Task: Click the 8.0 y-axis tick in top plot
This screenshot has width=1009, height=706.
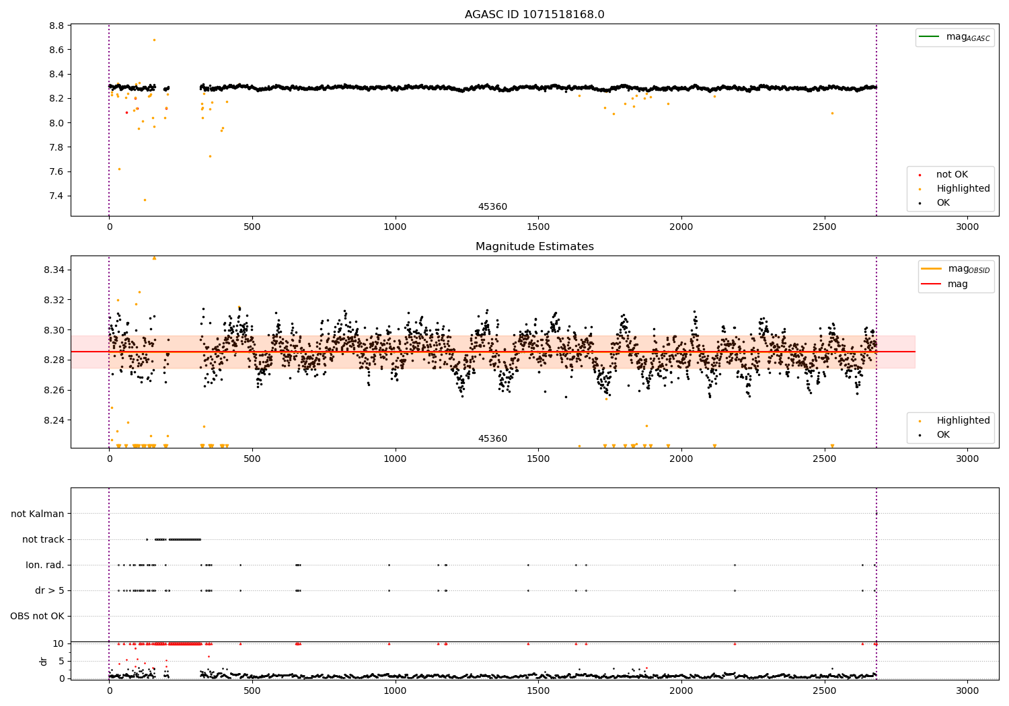Action: pos(57,123)
